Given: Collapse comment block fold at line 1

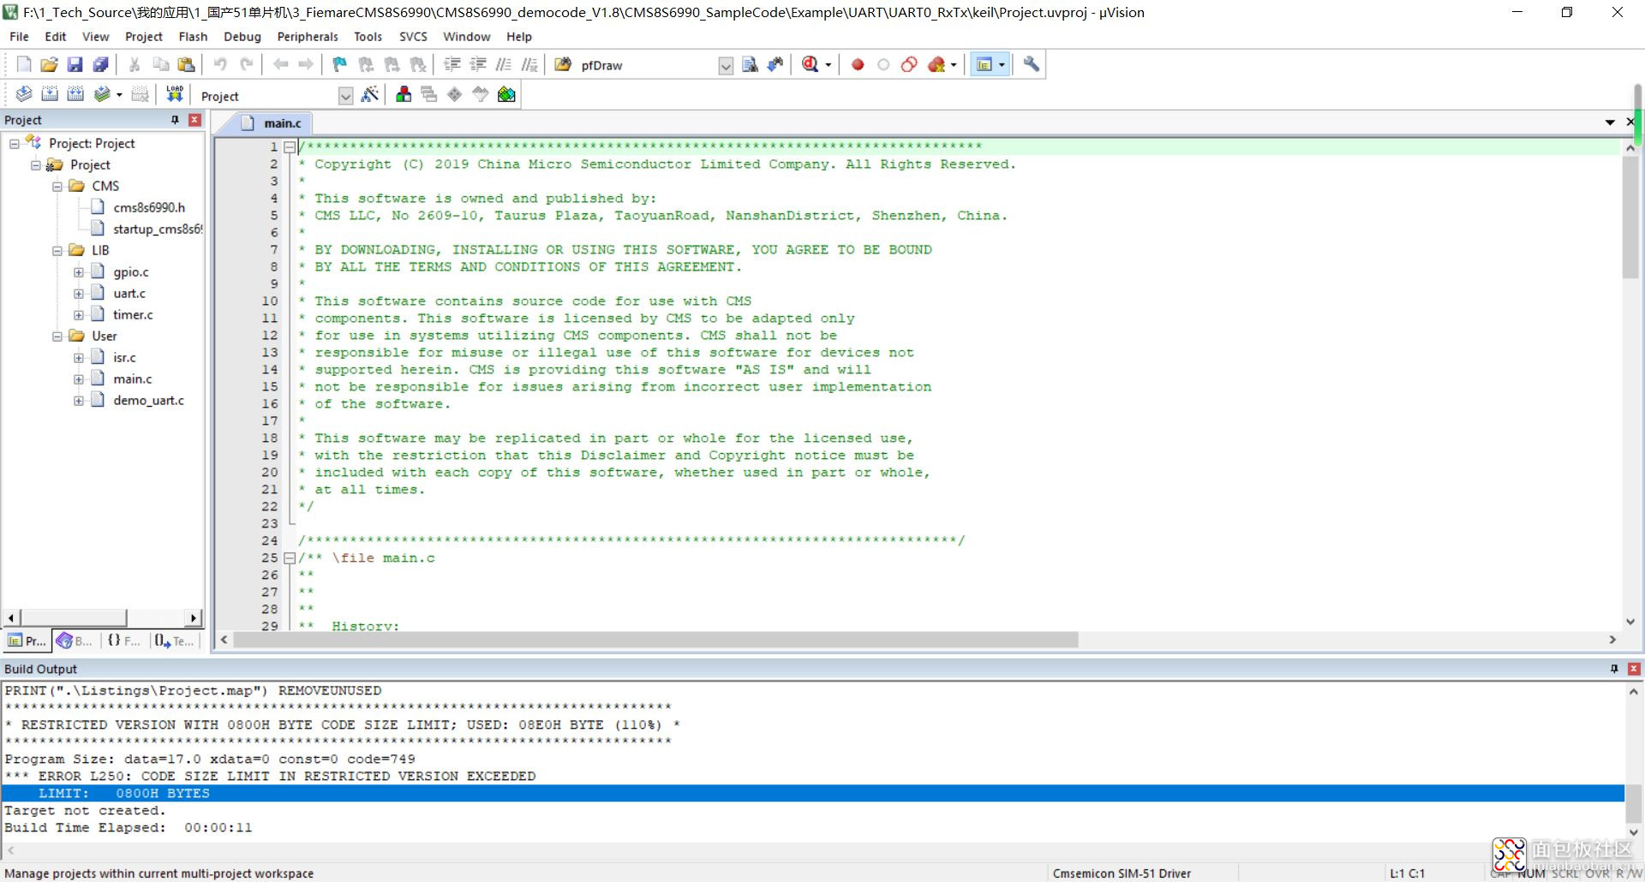Looking at the screenshot, I should point(290,146).
